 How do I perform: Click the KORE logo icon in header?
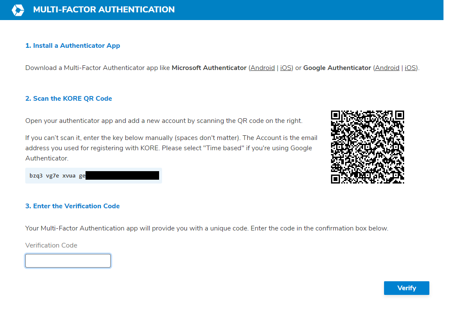click(x=18, y=10)
